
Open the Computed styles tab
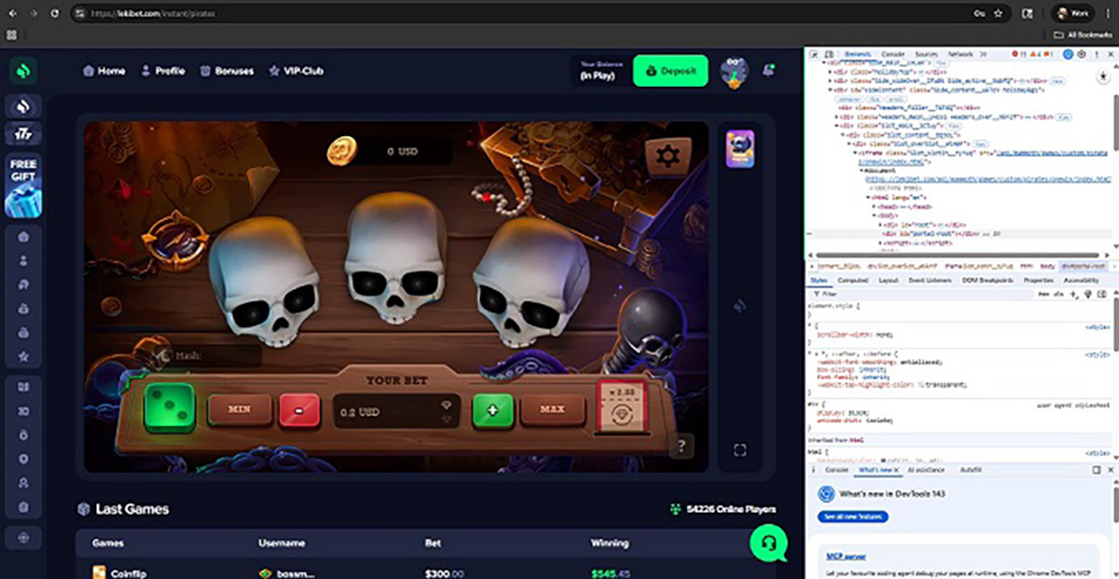coord(851,281)
